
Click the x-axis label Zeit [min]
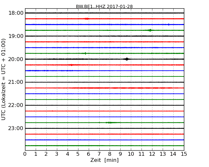point(104,160)
